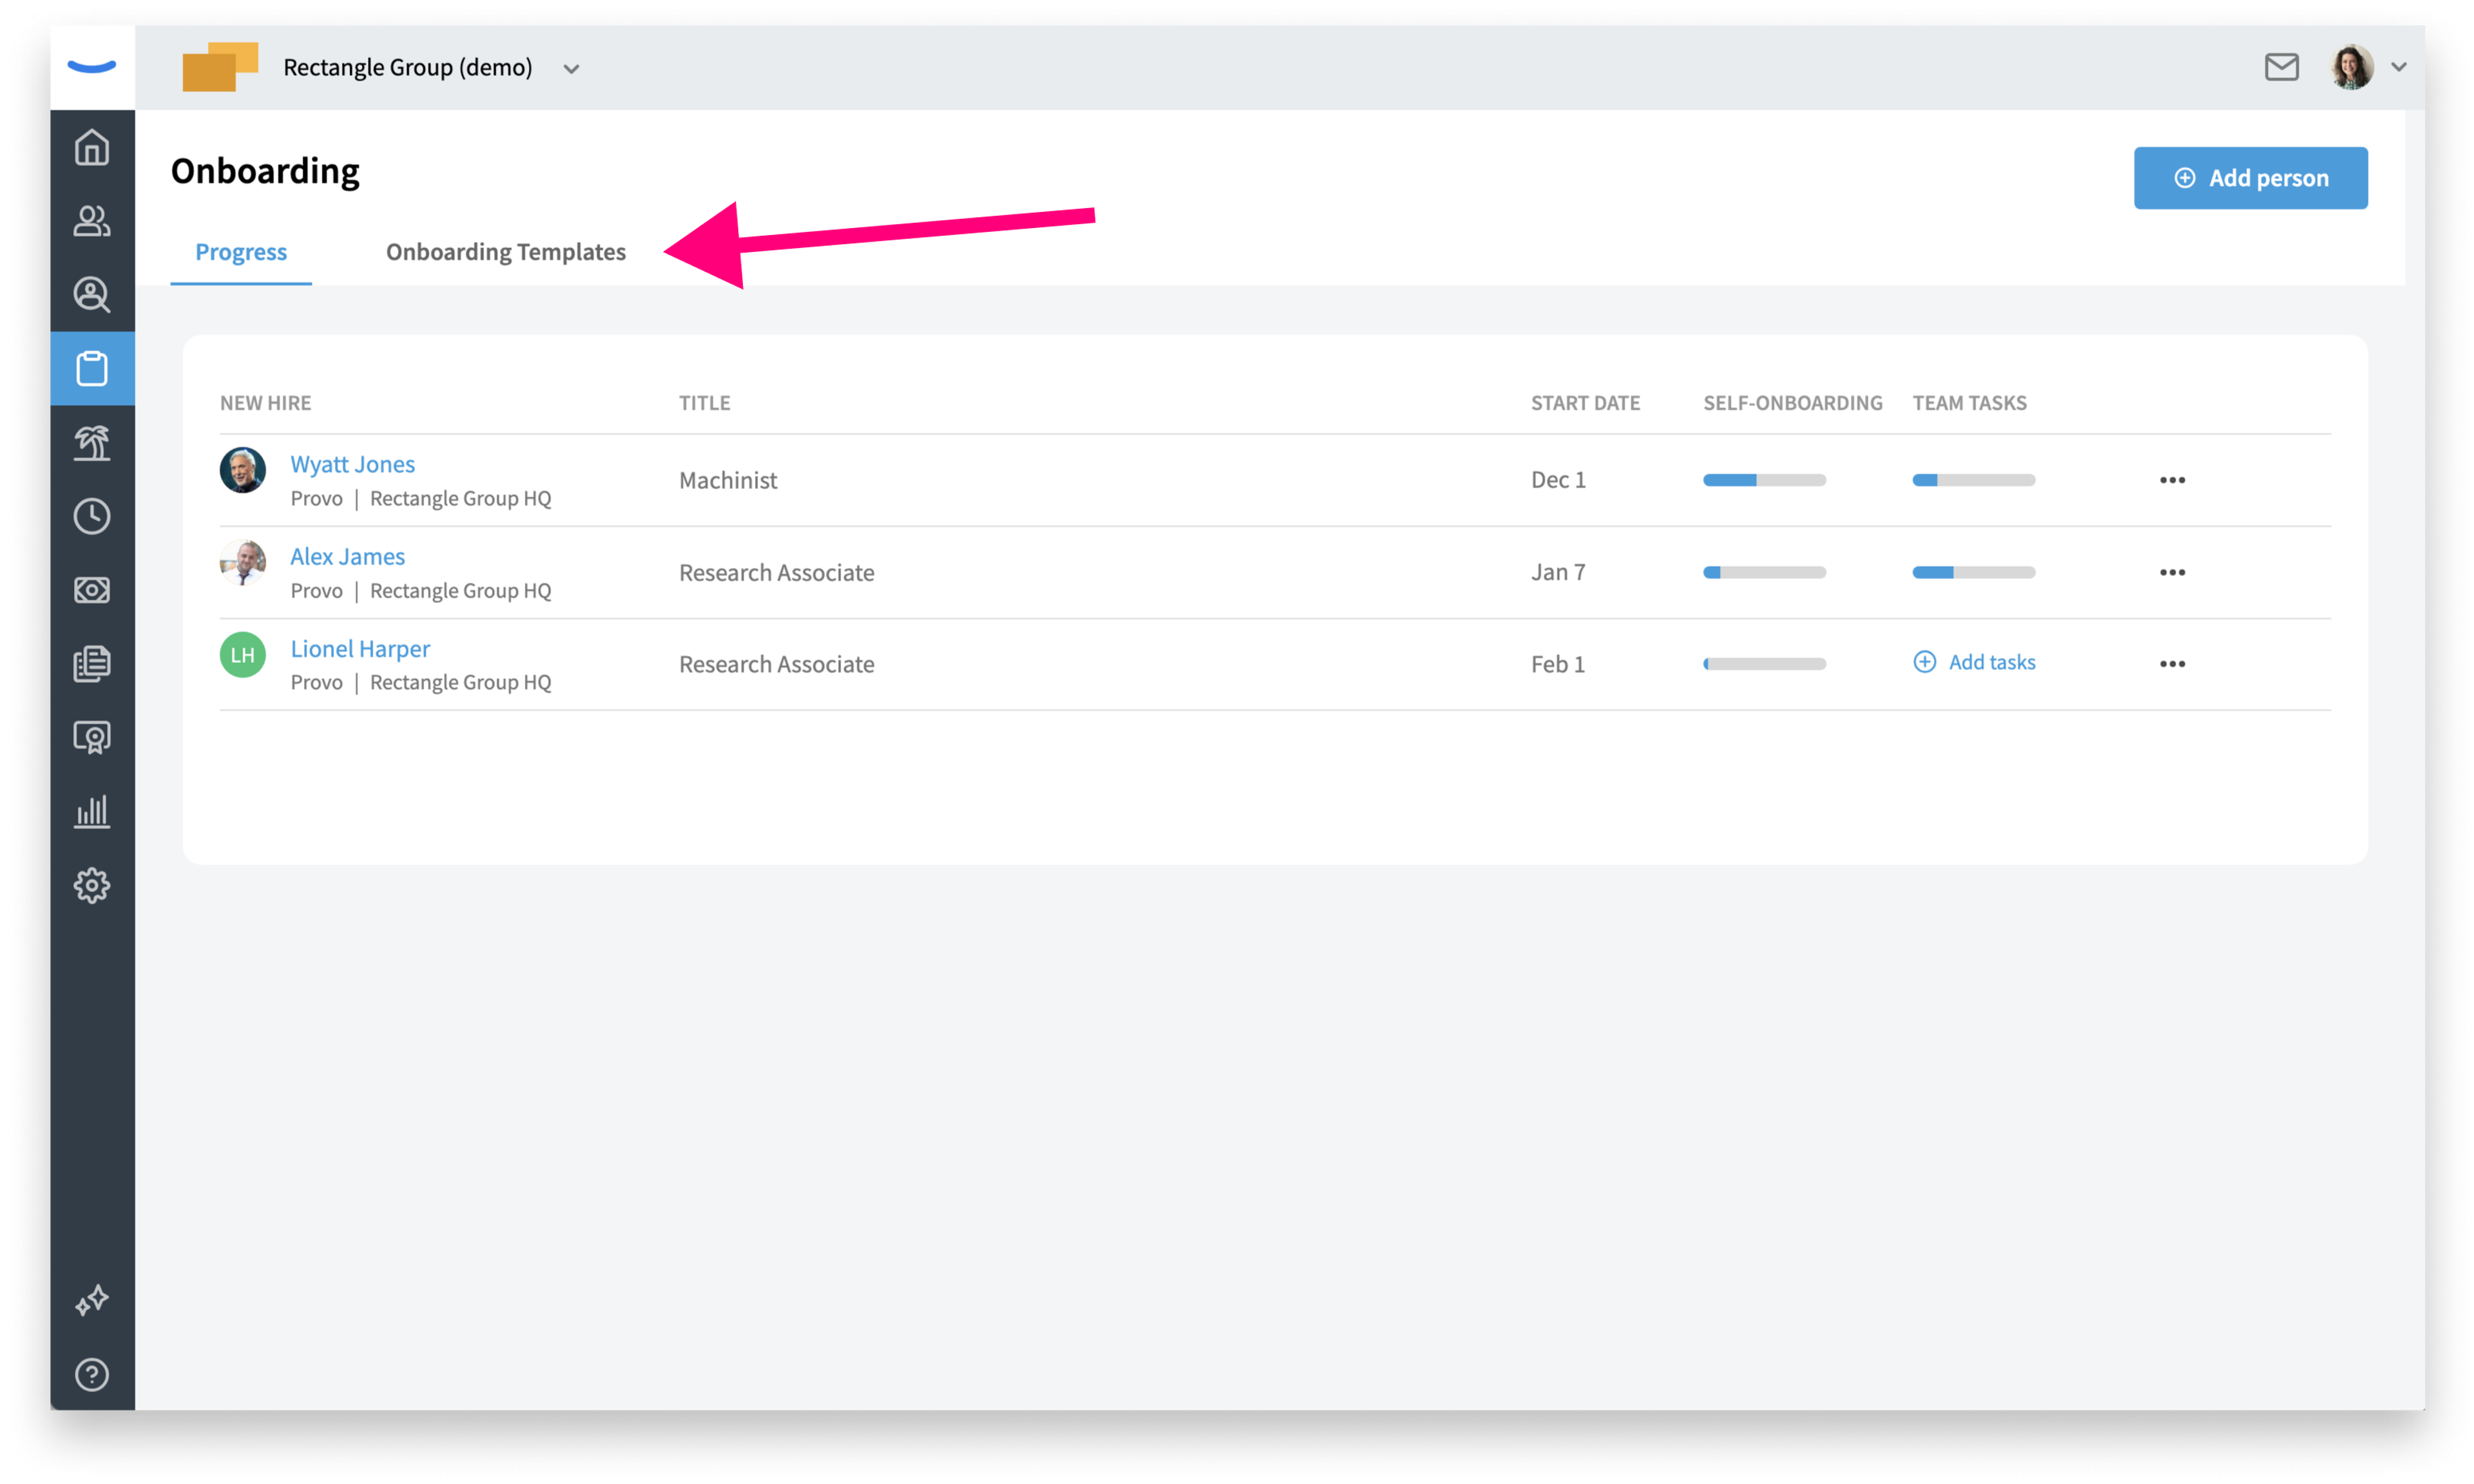Click Lionel Harper's self-onboarding progress bar
The height and width of the screenshot is (1484, 2474).
click(x=1764, y=664)
